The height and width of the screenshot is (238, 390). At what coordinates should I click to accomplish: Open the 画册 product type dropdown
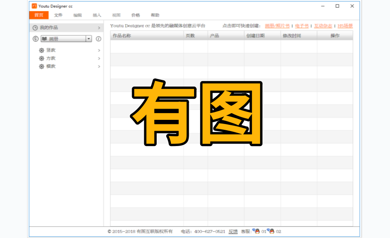click(66, 39)
